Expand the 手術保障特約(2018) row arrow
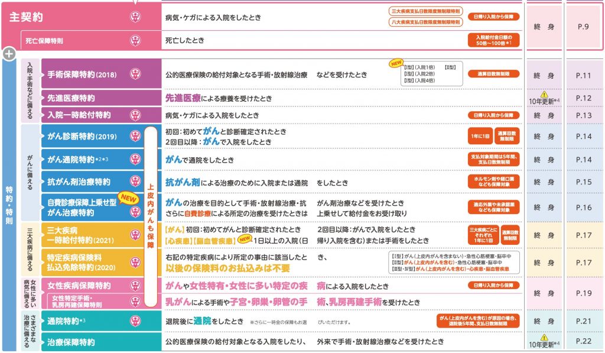 point(43,75)
